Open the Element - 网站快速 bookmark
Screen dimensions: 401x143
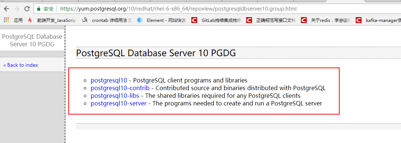pyautogui.click(x=162, y=20)
